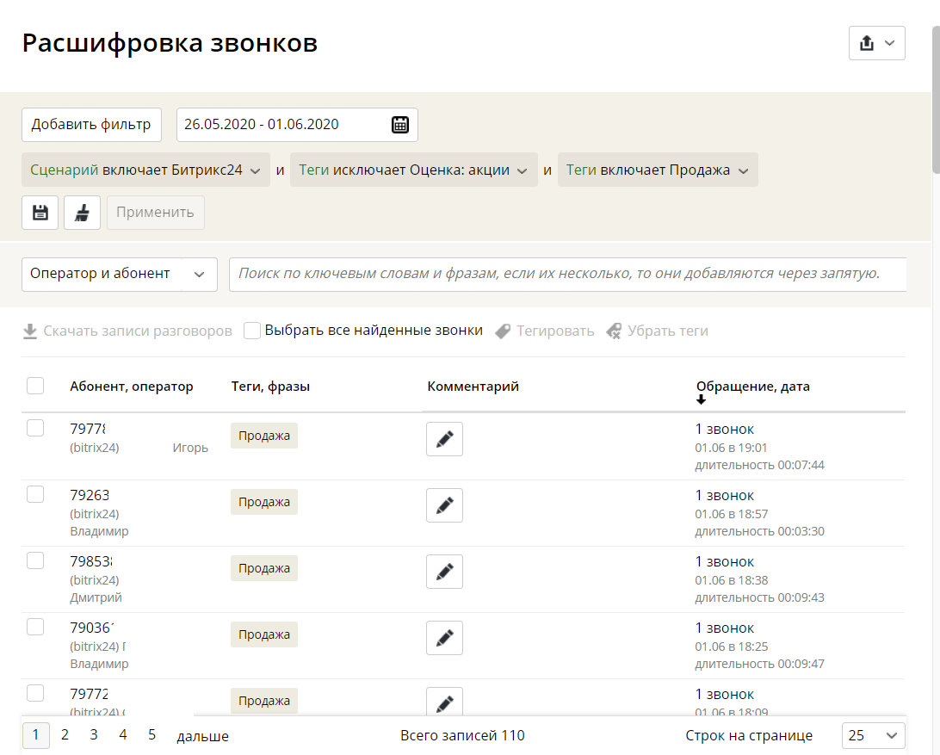Image resolution: width=940 pixels, height=755 pixels.
Task: Clear filters with the broom icon
Action: pos(82,213)
